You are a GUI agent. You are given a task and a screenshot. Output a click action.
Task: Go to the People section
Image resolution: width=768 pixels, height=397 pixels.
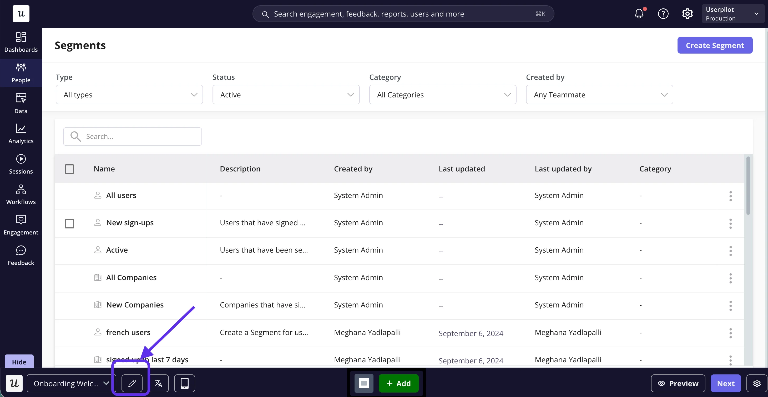21,73
